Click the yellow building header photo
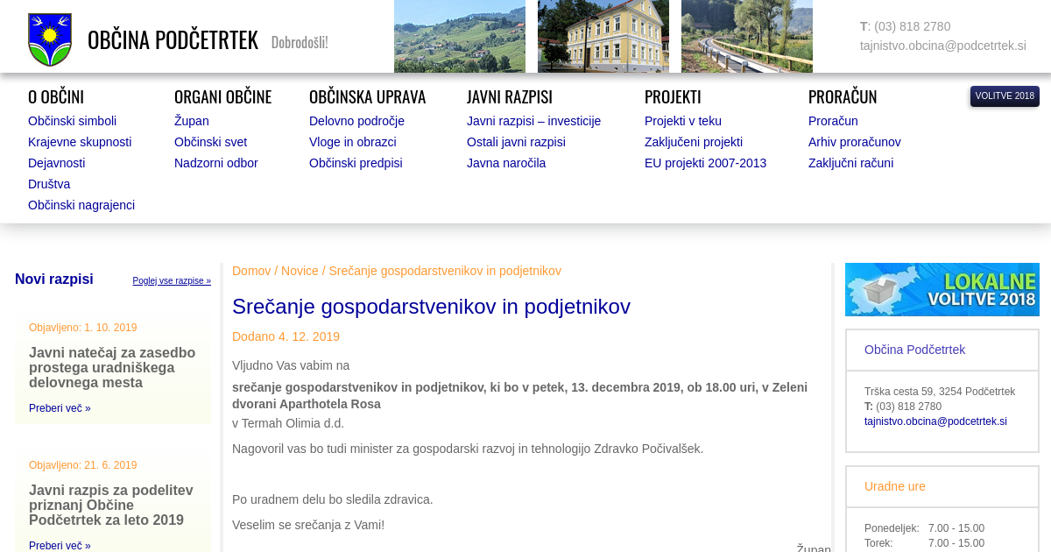Viewport: 1051px width, 552px height. [x=603, y=37]
